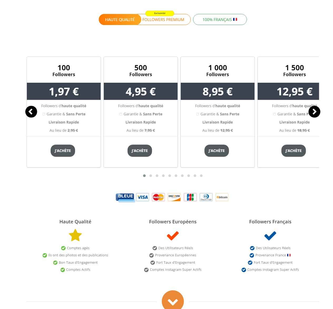Screen dimensions: 333x309
Task: Click the blue Followers Français checkmark
Action: [270, 235]
